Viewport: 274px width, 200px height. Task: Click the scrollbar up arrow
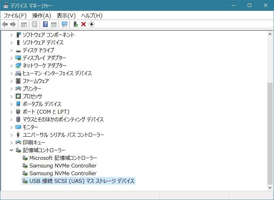pyautogui.click(x=270, y=34)
